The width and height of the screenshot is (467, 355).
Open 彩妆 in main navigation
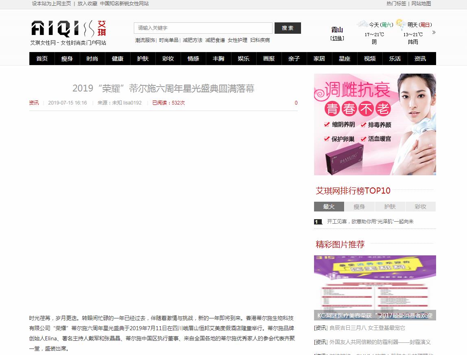point(168,59)
